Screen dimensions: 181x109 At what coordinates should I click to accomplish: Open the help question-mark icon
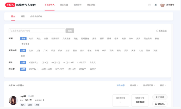click(149, 5)
